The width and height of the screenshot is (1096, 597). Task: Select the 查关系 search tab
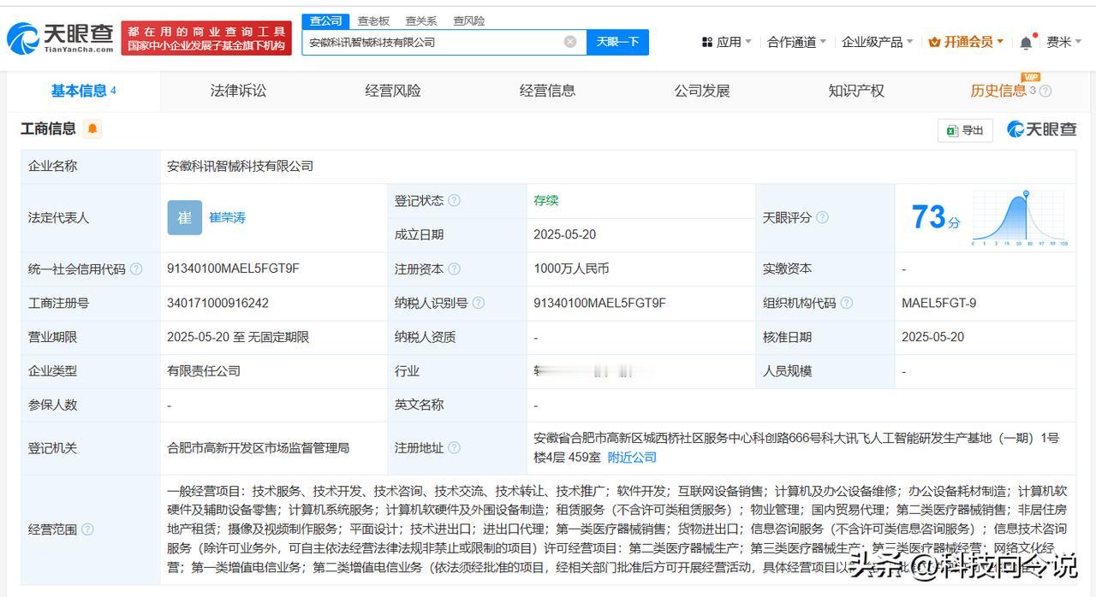[421, 21]
